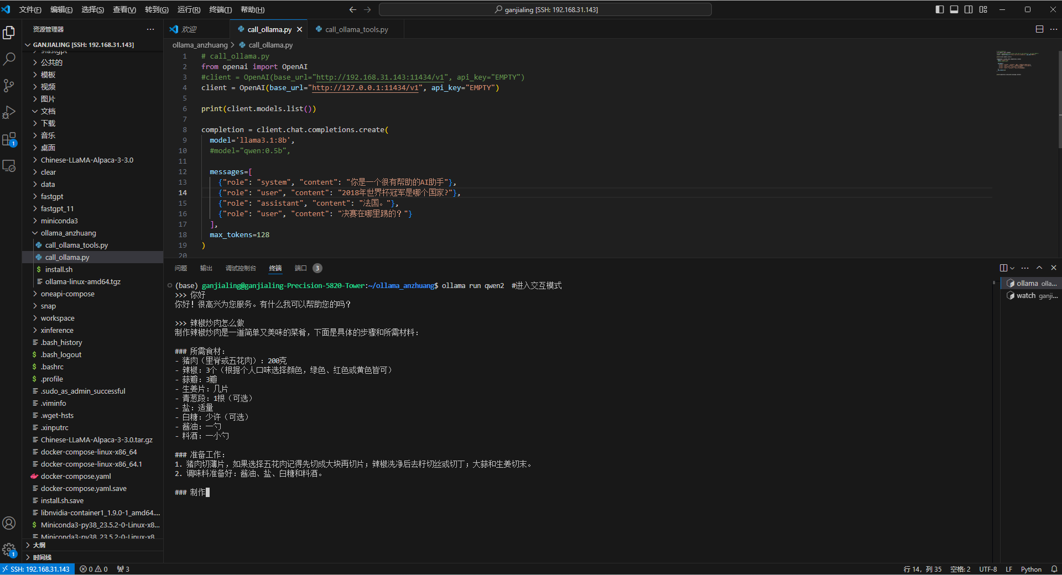Image resolution: width=1062 pixels, height=575 pixels.
Task: Change file encoding UTF-8
Action: pyautogui.click(x=988, y=569)
